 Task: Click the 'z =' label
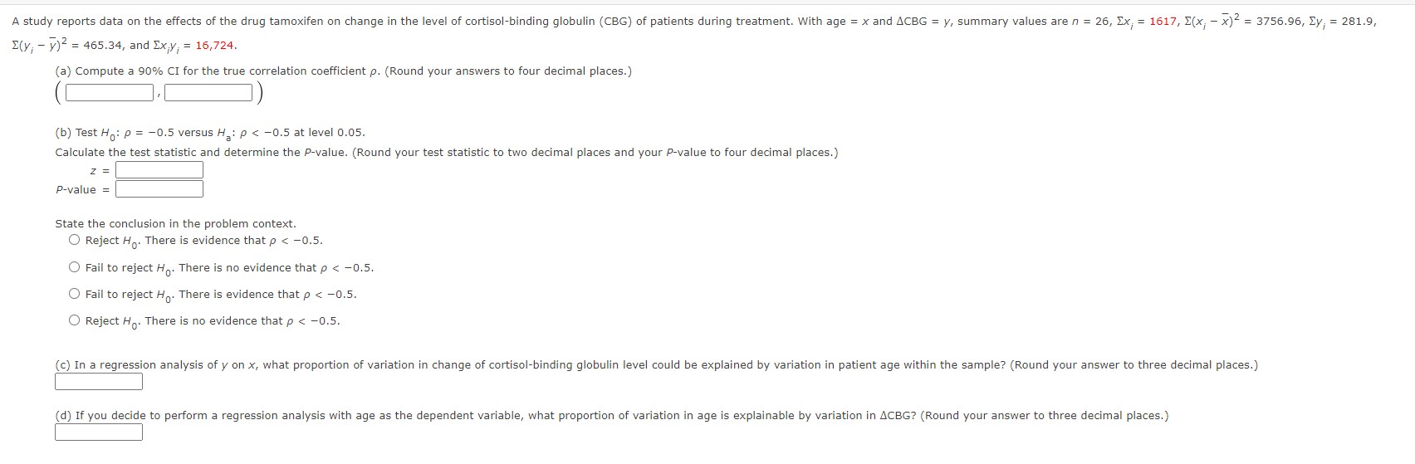tap(100, 171)
